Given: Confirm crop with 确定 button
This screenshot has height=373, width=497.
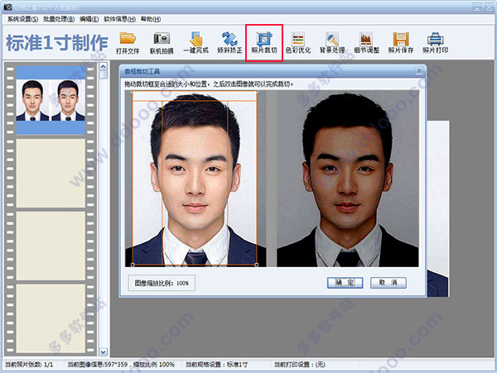Looking at the screenshot, I should point(345,283).
